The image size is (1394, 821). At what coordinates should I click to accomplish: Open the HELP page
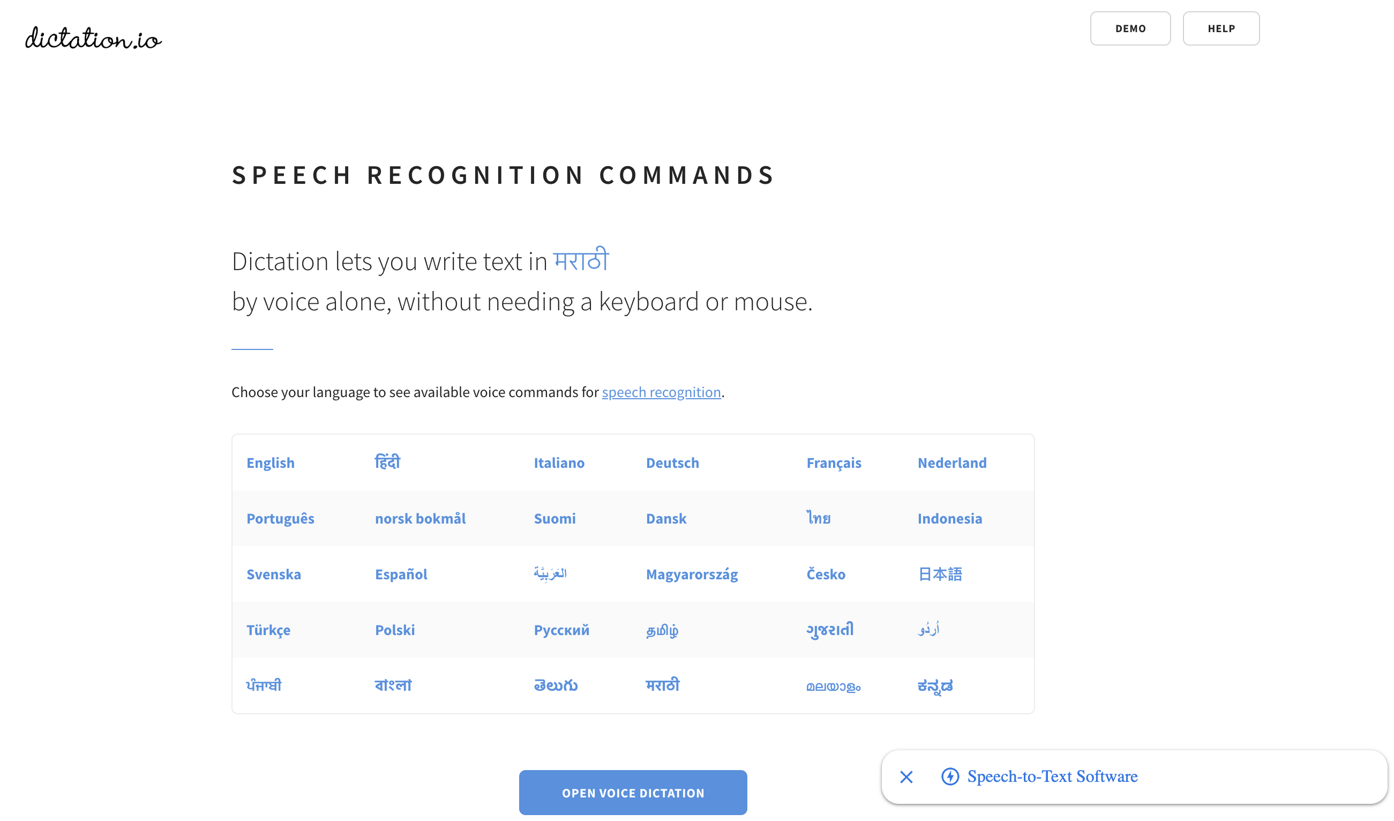1221,28
